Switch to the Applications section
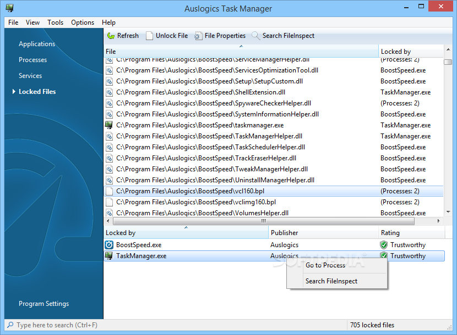 (x=37, y=44)
